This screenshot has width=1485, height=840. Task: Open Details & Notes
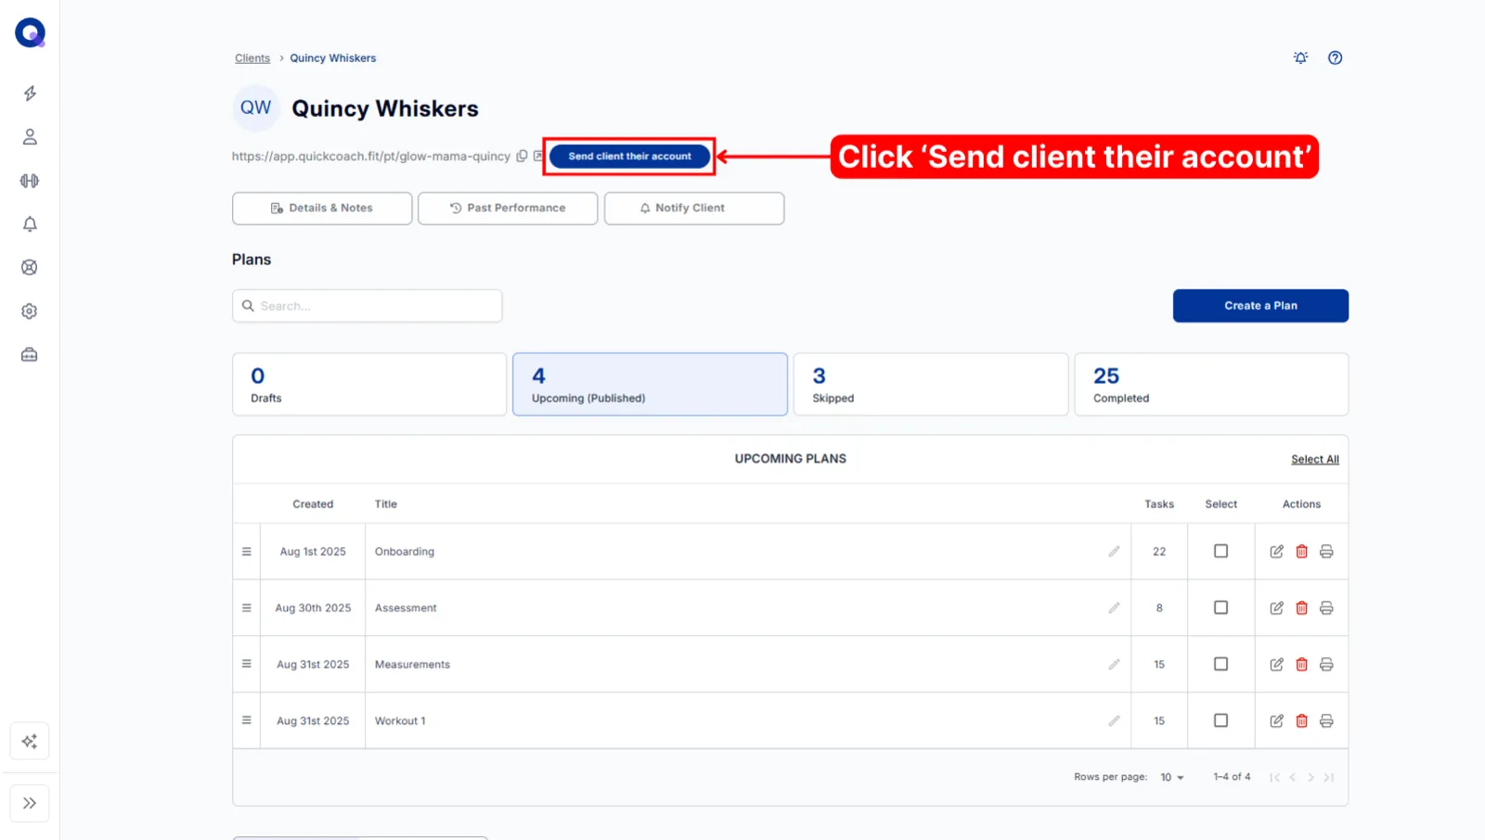point(322,209)
